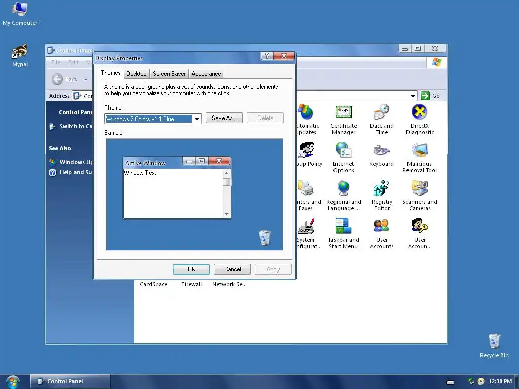
Task: Open the CardSpace item
Action: pyautogui.click(x=154, y=284)
